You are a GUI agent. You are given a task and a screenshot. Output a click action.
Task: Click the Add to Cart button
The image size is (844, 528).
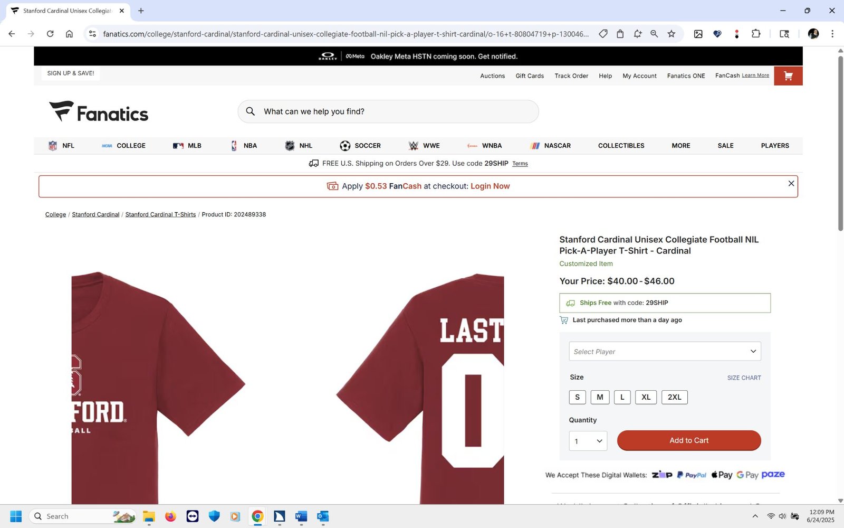(689, 440)
